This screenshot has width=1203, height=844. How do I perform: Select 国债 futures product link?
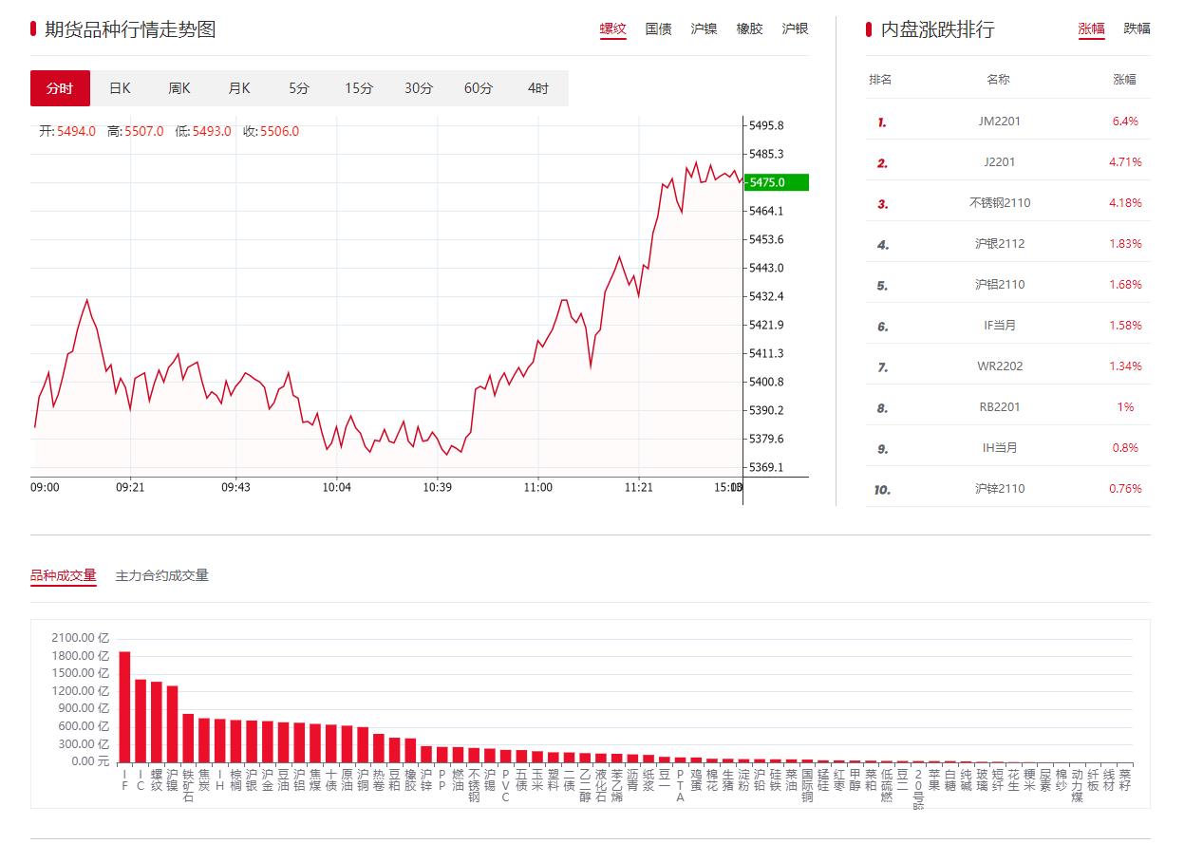pos(658,29)
